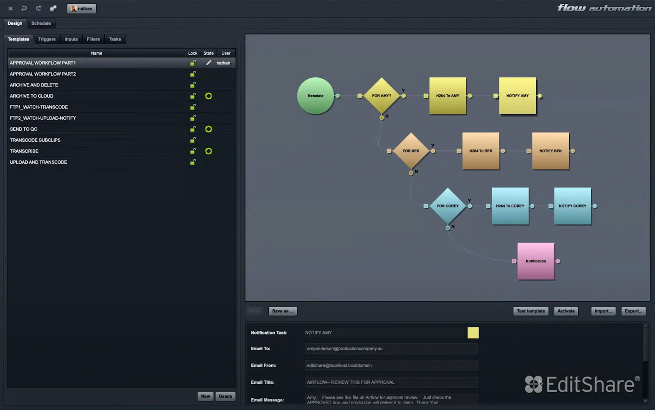Click the FOR COREY diamond node
The height and width of the screenshot is (410, 655).
coord(447,206)
